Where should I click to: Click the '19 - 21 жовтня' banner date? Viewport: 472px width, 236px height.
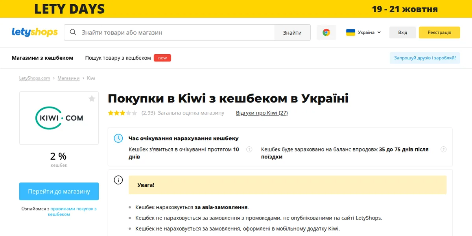pyautogui.click(x=405, y=9)
